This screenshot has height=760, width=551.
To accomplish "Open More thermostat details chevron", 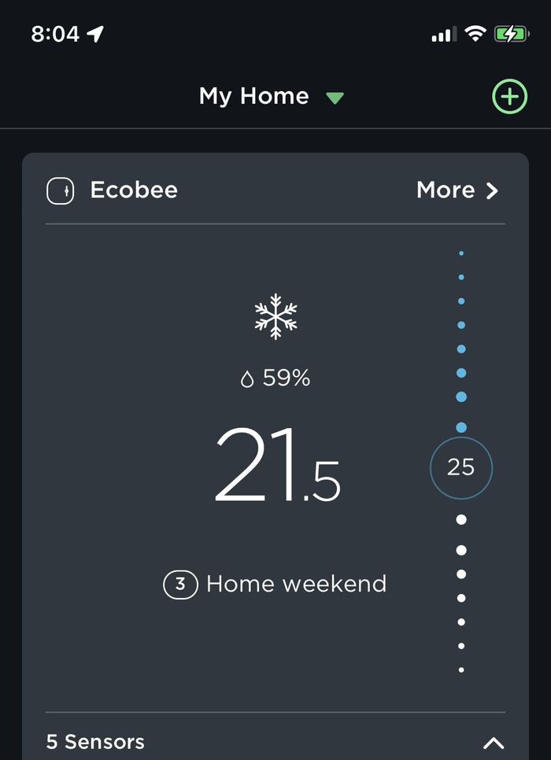I will tap(492, 191).
